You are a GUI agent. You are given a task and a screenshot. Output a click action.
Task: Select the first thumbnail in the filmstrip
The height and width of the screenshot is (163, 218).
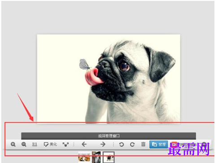pos(84,157)
